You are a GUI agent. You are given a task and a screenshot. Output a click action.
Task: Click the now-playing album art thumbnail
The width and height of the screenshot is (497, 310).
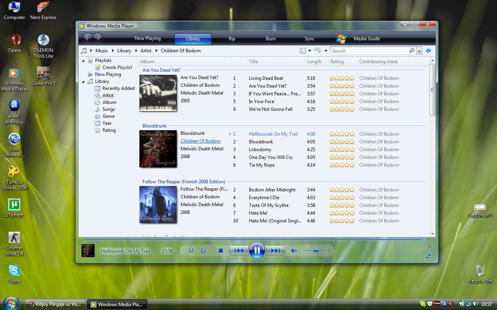pyautogui.click(x=88, y=251)
